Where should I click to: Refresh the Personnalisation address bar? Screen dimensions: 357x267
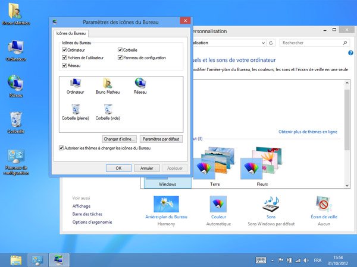point(271,43)
